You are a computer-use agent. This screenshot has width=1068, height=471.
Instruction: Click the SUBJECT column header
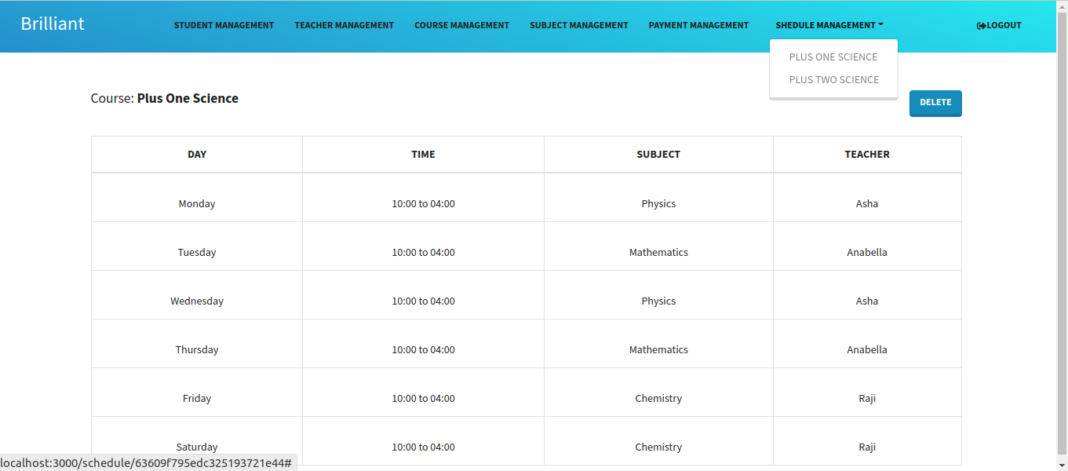(658, 155)
